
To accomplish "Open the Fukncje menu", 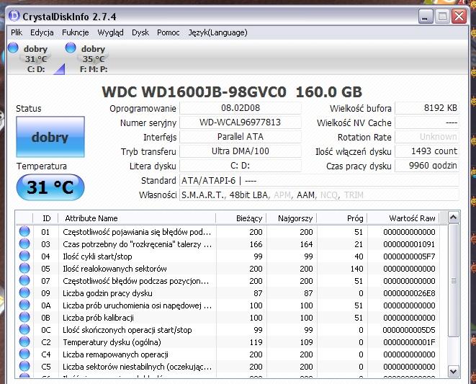I will click(x=76, y=32).
